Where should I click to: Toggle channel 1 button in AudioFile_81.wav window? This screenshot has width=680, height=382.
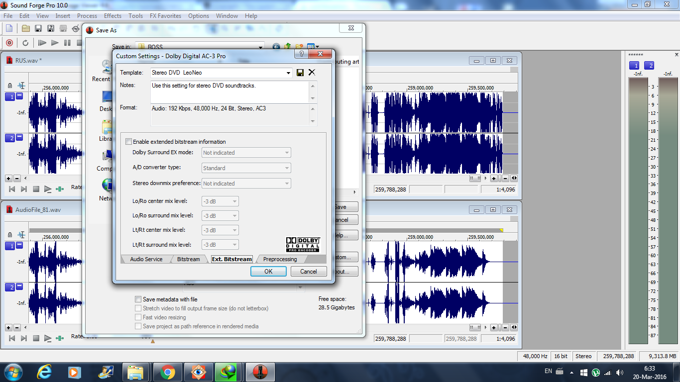click(x=10, y=246)
